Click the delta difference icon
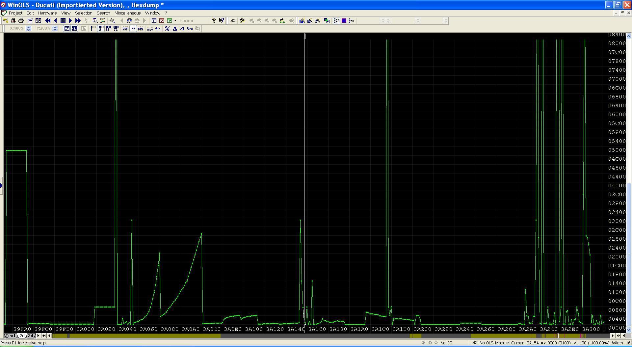This screenshot has width=632, height=347. (x=175, y=29)
